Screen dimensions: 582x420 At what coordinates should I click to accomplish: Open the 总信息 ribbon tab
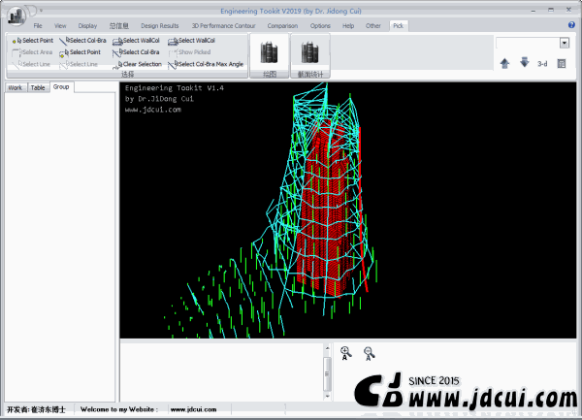pos(118,25)
